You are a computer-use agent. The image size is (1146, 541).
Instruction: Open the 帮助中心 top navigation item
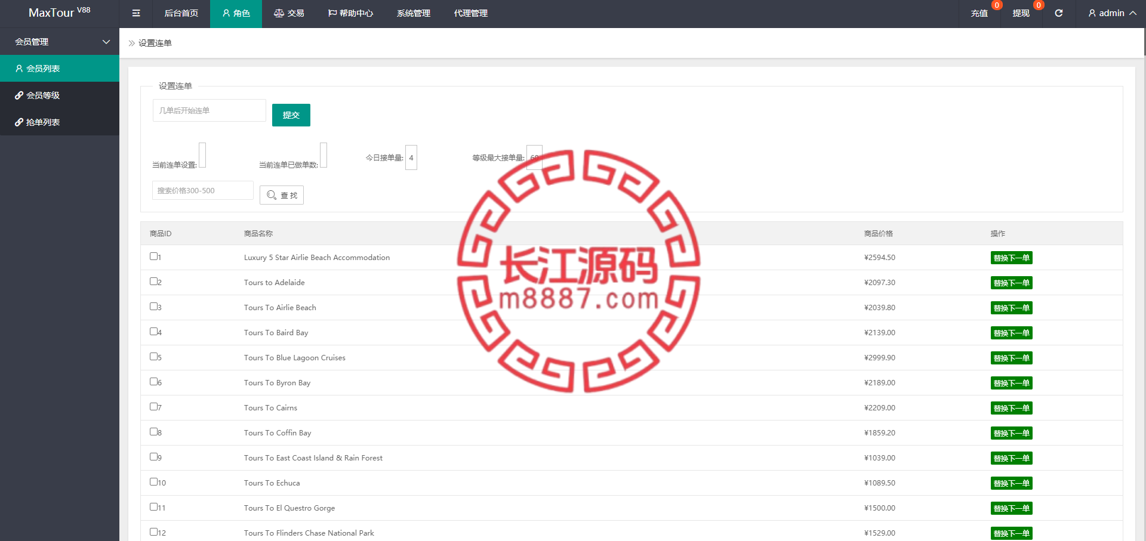(x=350, y=13)
